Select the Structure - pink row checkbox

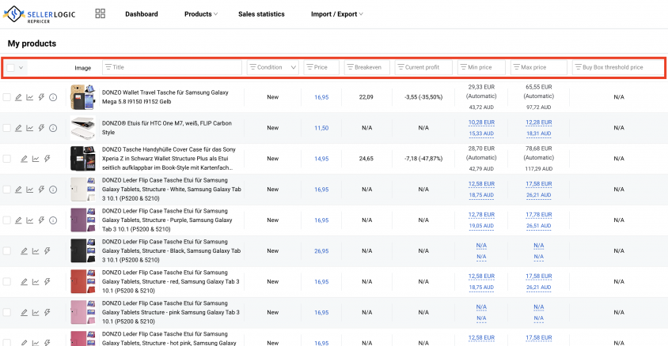pyautogui.click(x=7, y=312)
